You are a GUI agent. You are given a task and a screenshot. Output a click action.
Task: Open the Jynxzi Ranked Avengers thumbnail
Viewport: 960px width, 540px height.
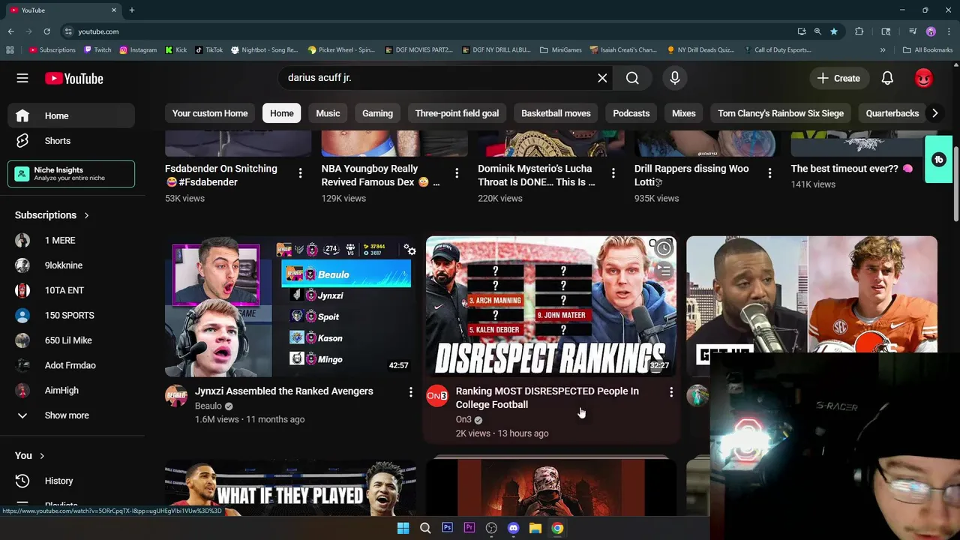tap(290, 307)
